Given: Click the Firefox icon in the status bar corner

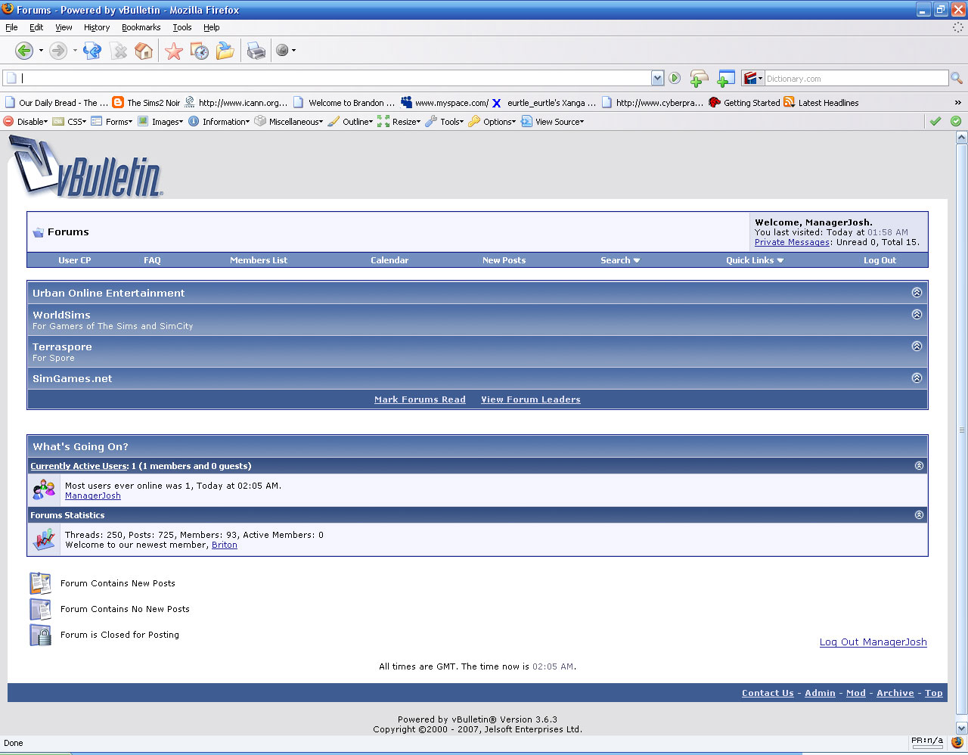Looking at the screenshot, I should (x=957, y=742).
